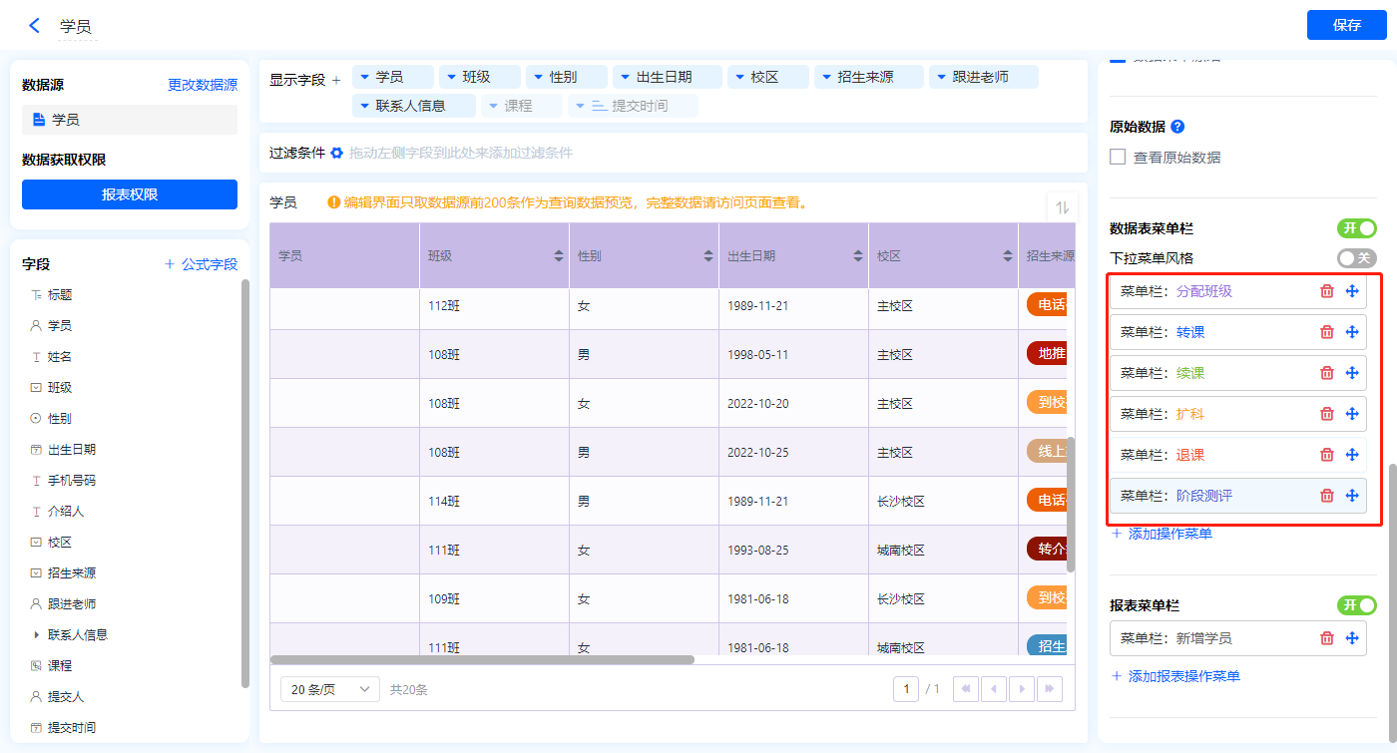Click the plus icon next to 显示字段

point(336,80)
